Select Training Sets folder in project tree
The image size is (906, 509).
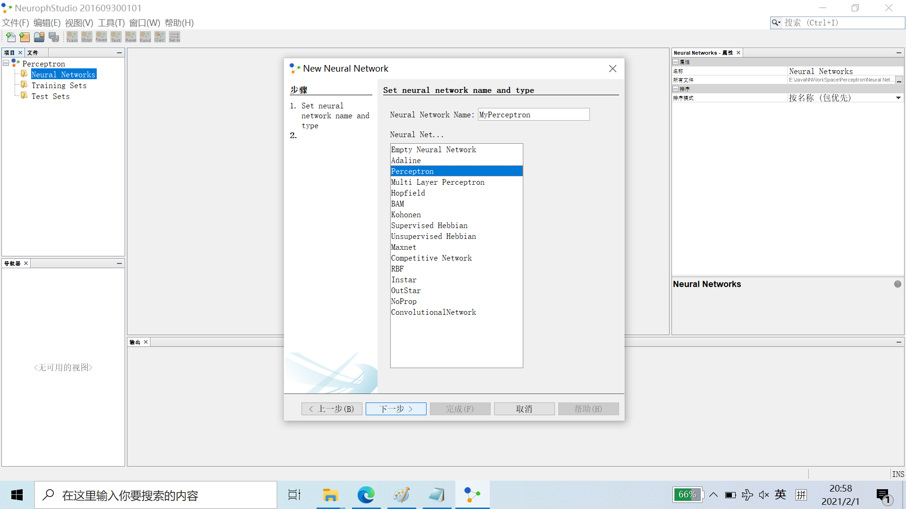(59, 85)
